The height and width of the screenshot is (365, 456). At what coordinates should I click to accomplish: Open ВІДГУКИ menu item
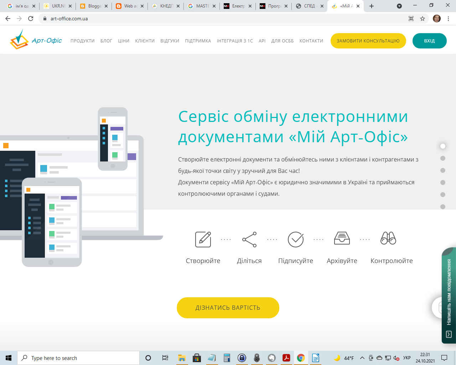[170, 41]
